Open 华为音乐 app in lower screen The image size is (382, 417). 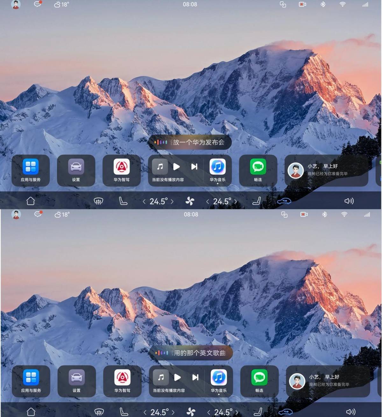click(219, 381)
